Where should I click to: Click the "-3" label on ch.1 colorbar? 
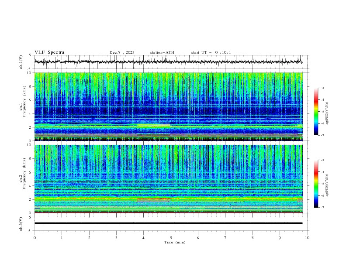click(x=322, y=88)
